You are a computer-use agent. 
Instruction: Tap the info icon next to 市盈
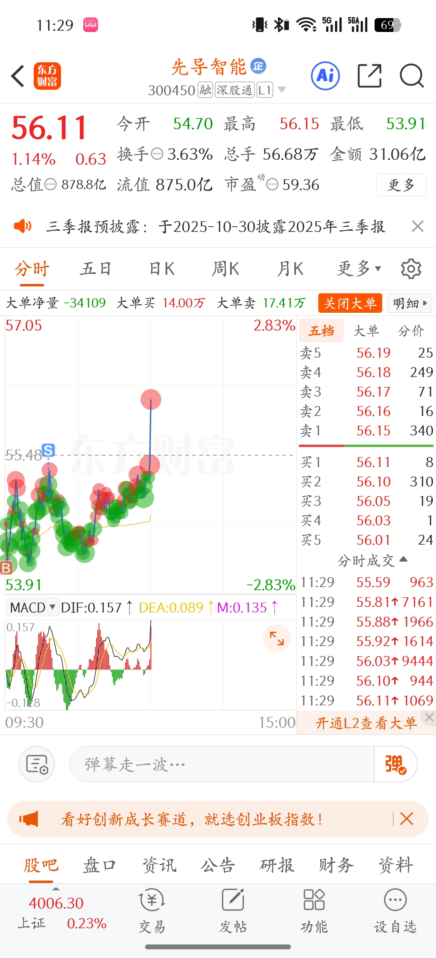pyautogui.click(x=272, y=184)
